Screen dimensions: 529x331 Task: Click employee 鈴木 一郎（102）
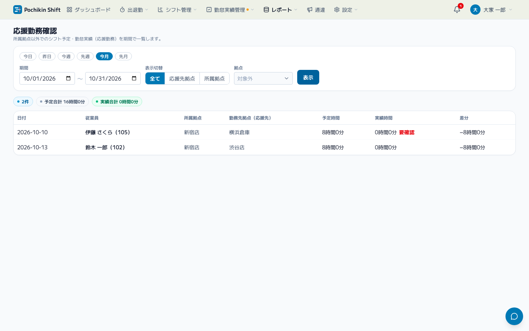[106, 147]
